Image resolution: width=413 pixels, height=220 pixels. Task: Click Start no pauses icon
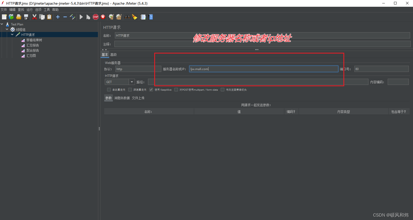(88, 17)
